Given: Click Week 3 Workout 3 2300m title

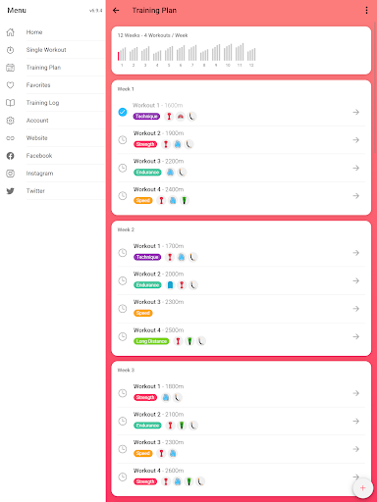Looking at the screenshot, I should pyautogui.click(x=158, y=442).
